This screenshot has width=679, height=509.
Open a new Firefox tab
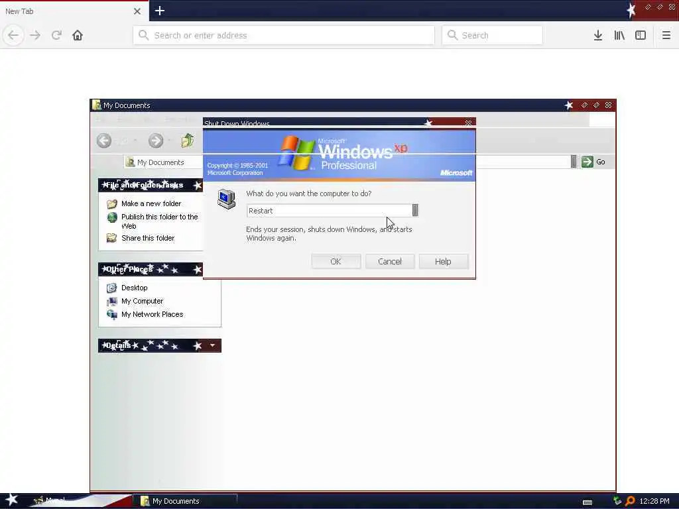[160, 11]
